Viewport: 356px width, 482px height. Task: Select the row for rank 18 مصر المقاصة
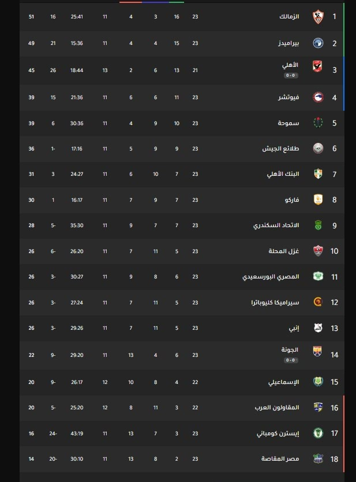coord(182,459)
